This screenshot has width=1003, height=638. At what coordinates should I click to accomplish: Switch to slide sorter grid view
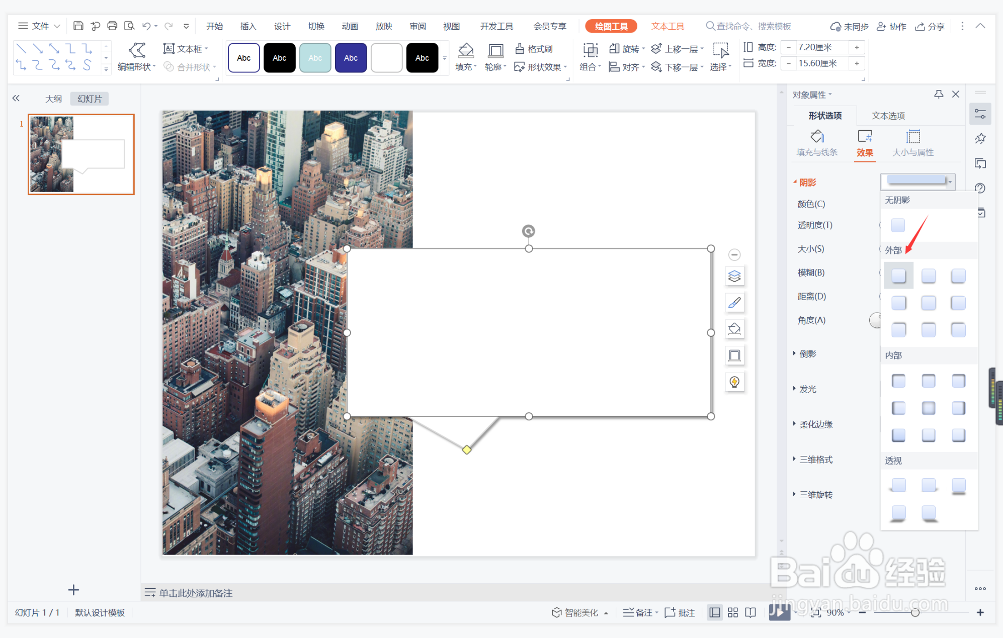coord(733,612)
